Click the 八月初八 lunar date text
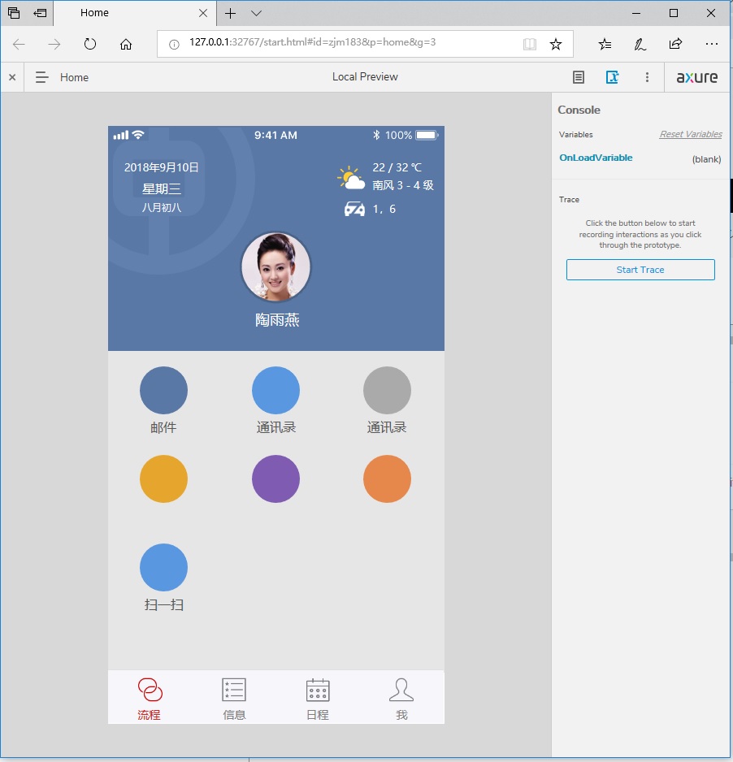This screenshot has width=733, height=762. click(x=162, y=207)
